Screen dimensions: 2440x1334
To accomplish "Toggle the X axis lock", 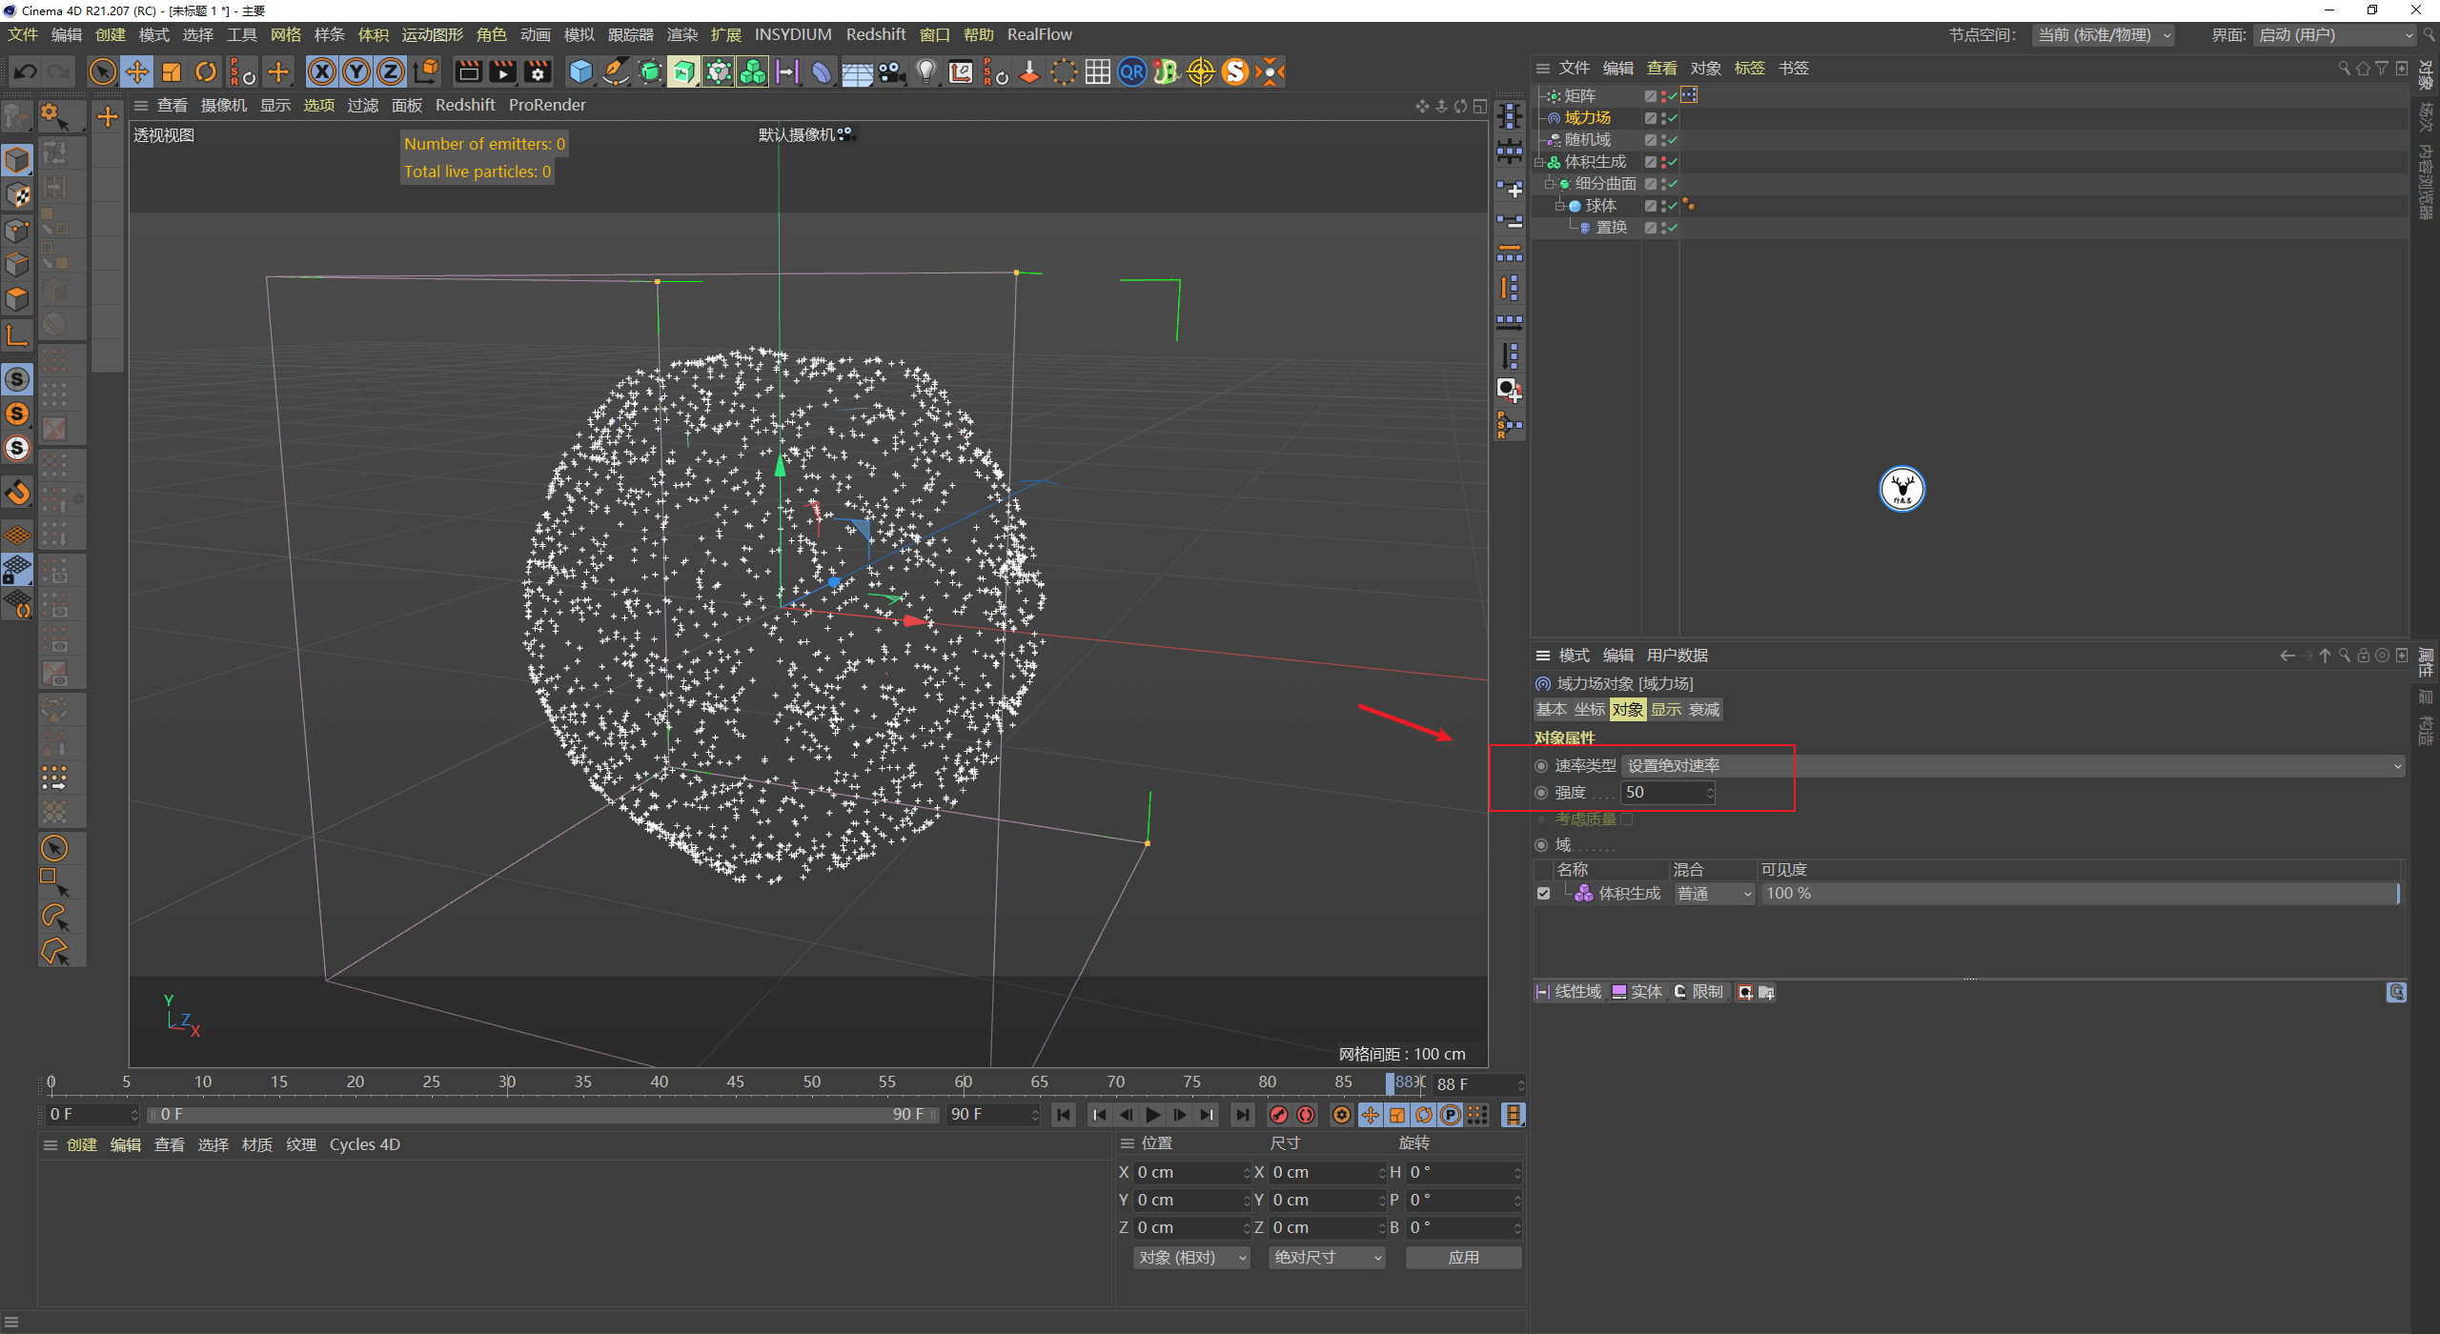I will point(322,71).
